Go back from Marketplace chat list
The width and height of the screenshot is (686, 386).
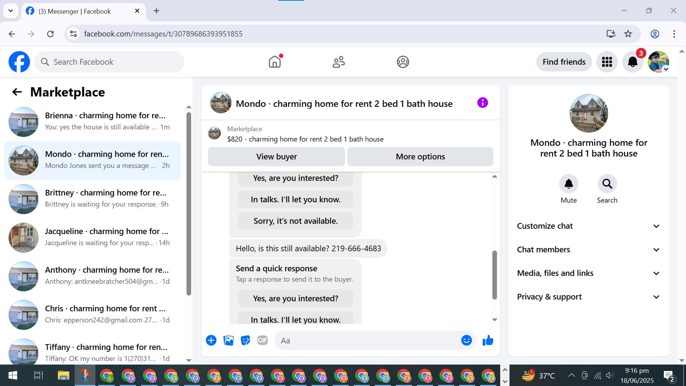coord(17,92)
